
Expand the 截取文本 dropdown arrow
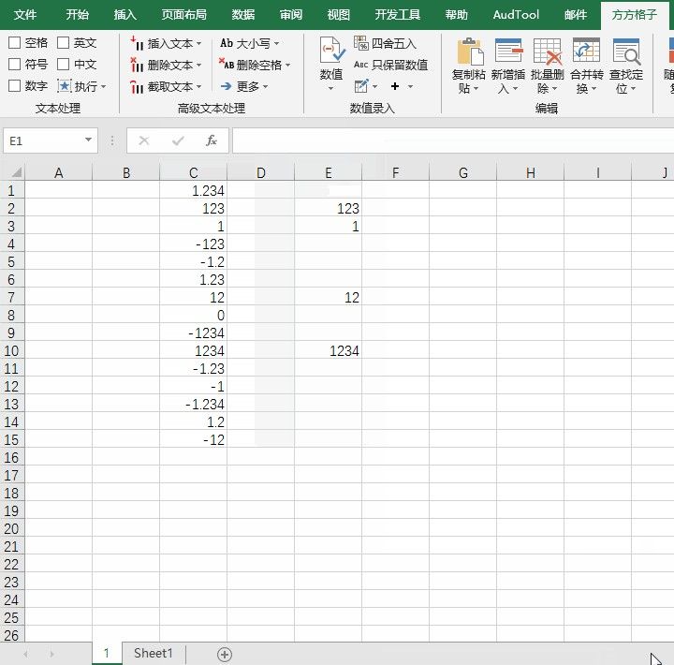(198, 87)
